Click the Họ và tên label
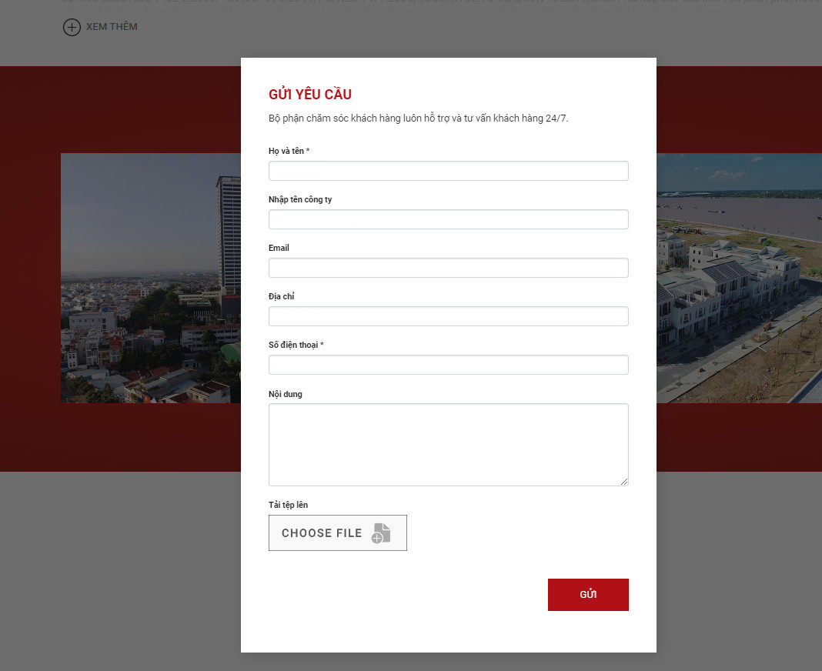 (x=289, y=151)
